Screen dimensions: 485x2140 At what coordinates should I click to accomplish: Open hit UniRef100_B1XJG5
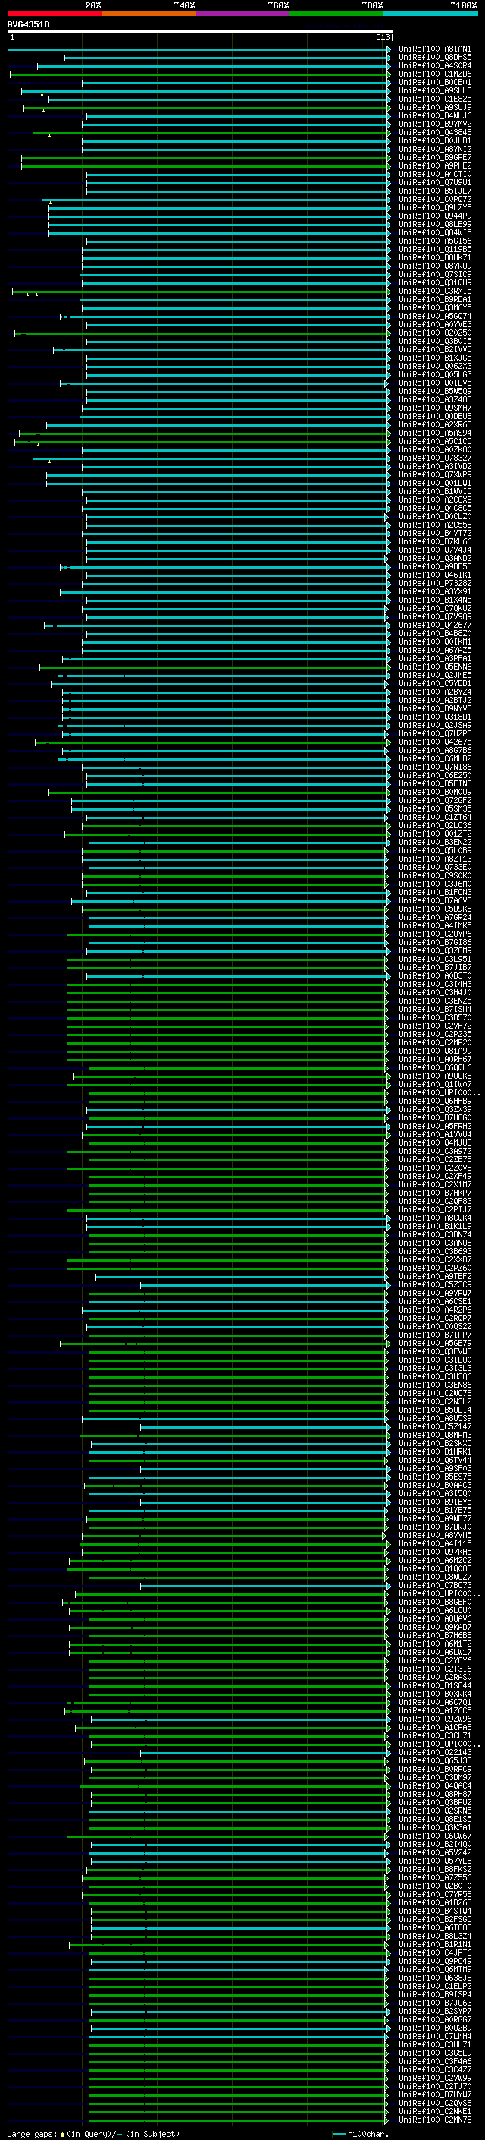(434, 358)
